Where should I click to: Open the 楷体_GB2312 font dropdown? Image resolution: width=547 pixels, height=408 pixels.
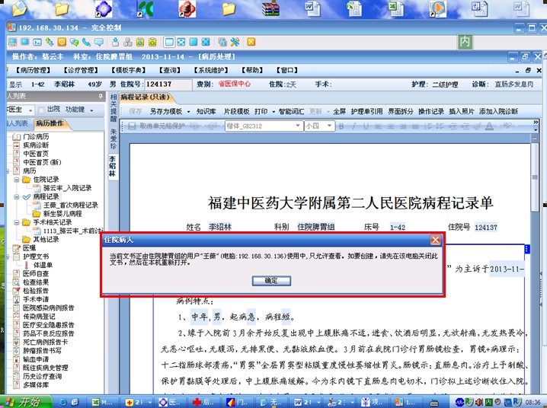(298, 126)
